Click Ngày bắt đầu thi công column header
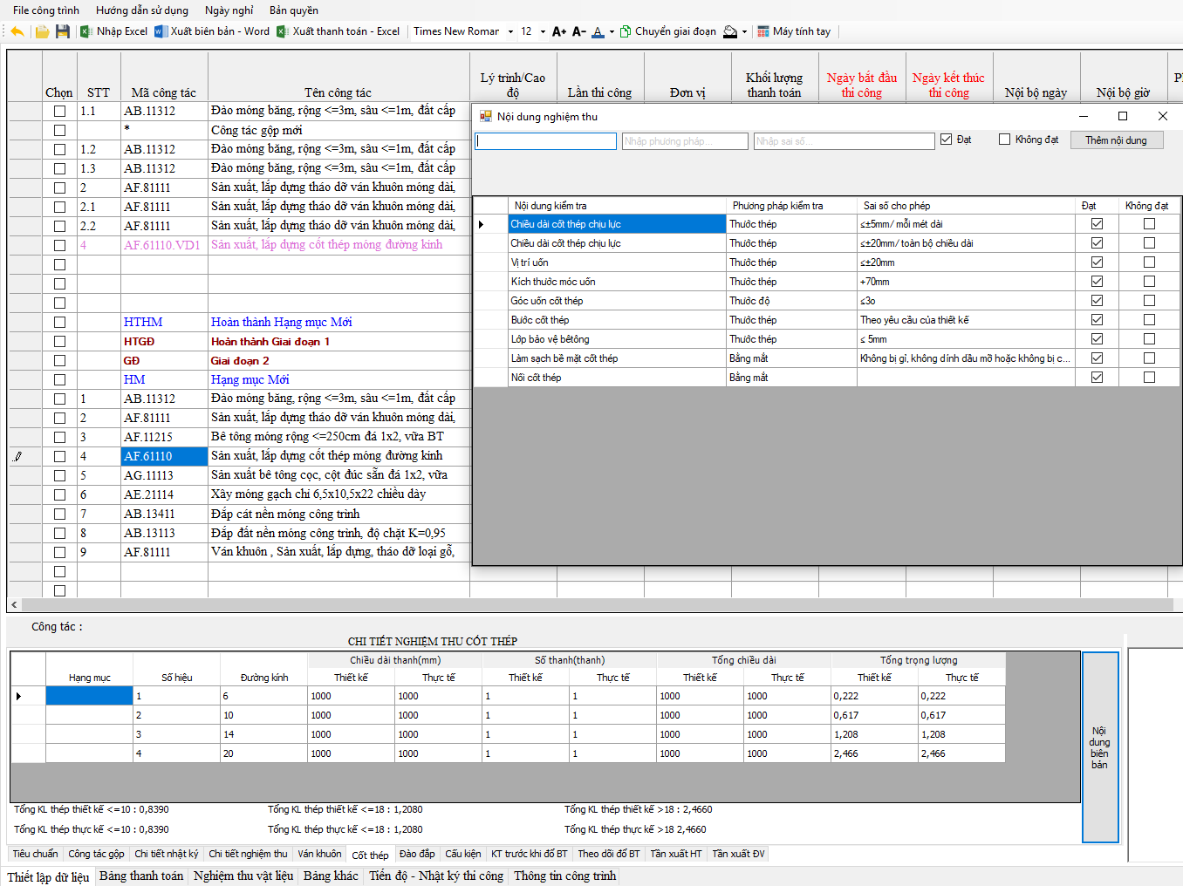The image size is (1183, 886). [x=862, y=85]
